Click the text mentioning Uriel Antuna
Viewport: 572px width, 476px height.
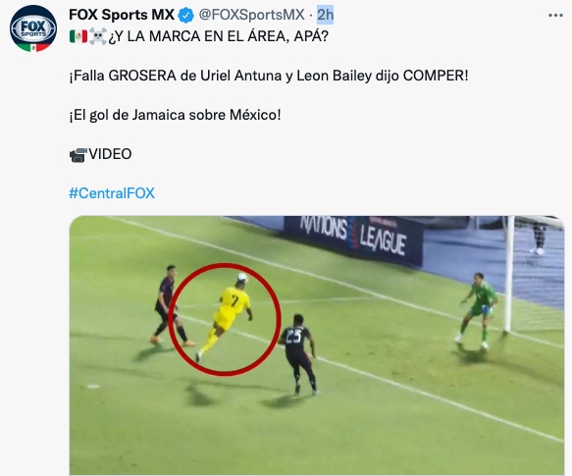pyautogui.click(x=269, y=76)
